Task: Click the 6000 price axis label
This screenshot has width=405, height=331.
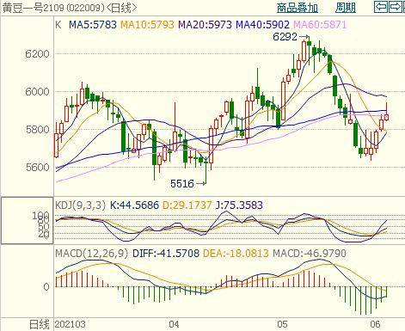Action: point(37,92)
